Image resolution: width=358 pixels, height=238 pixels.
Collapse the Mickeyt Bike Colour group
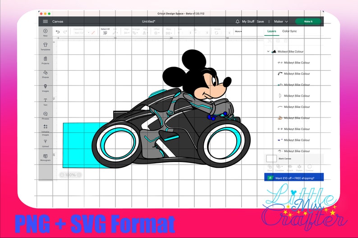268,51
